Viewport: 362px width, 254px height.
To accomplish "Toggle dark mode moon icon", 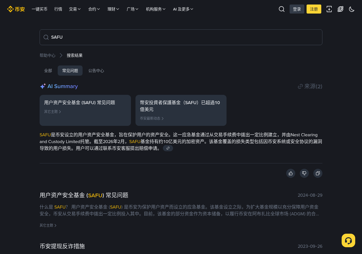I will pyautogui.click(x=352, y=9).
